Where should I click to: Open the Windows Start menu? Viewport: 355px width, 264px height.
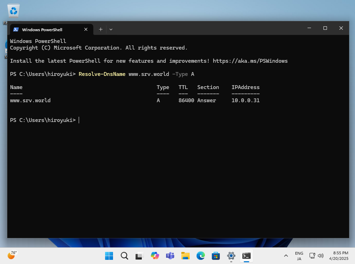point(109,256)
